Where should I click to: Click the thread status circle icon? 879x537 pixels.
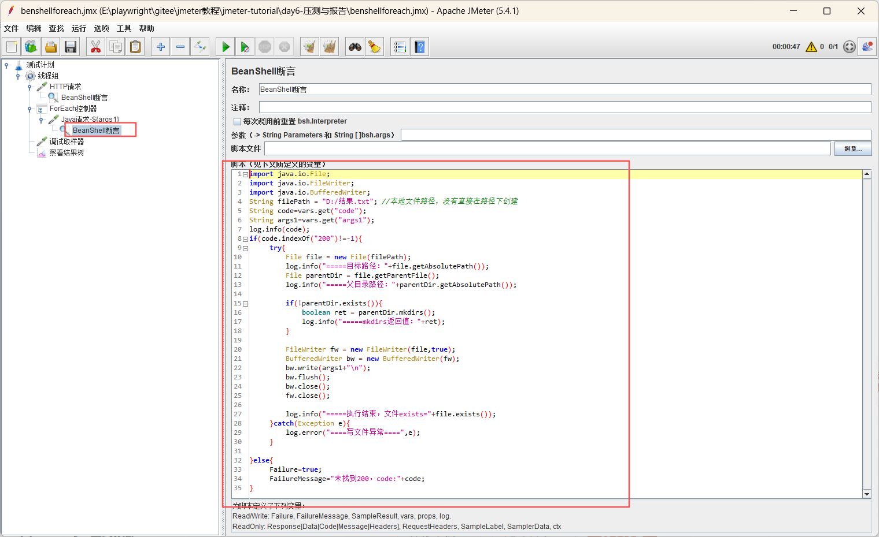(850, 47)
